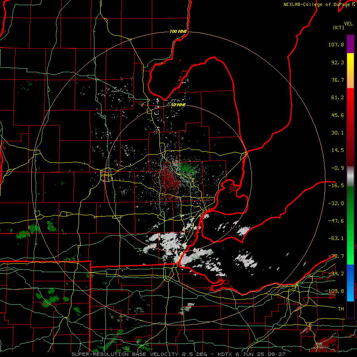Click the 45.6 velocity scale value
This screenshot has height=357, width=357.
tap(338, 115)
